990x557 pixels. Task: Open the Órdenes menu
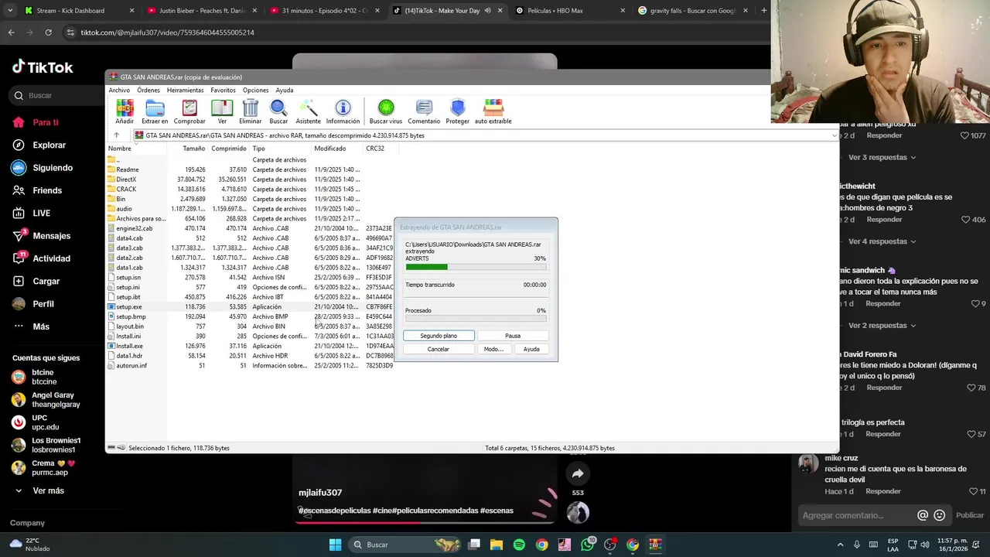[x=148, y=91]
